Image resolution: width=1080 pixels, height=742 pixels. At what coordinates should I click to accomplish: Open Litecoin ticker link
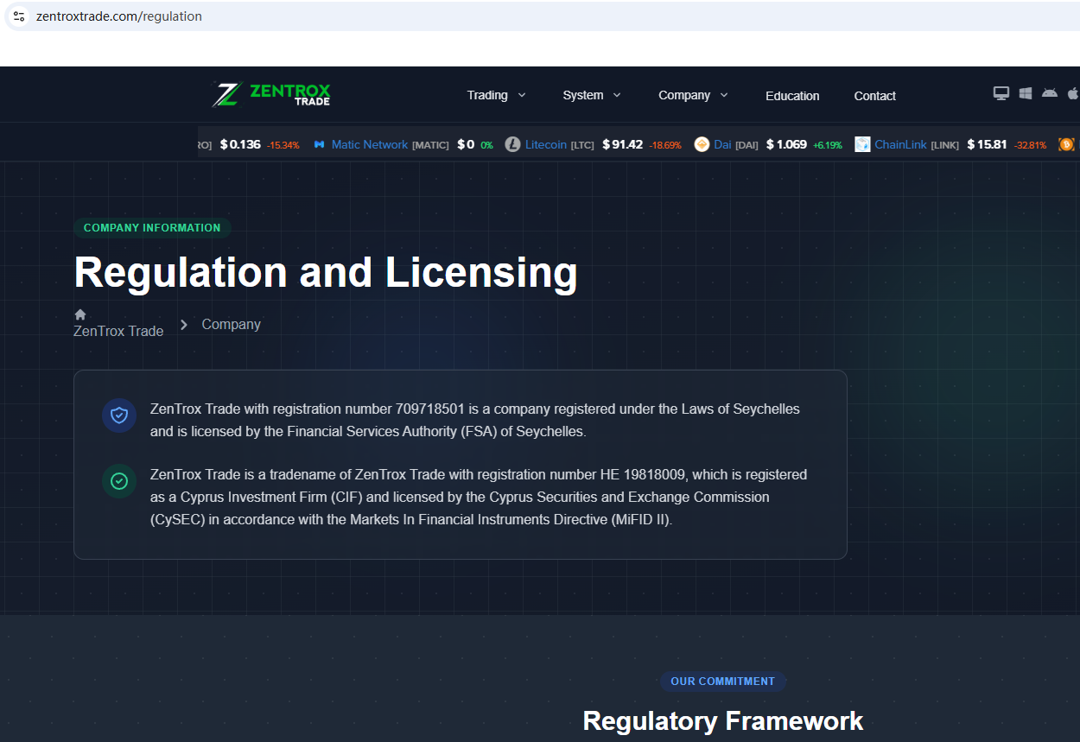pyautogui.click(x=546, y=144)
